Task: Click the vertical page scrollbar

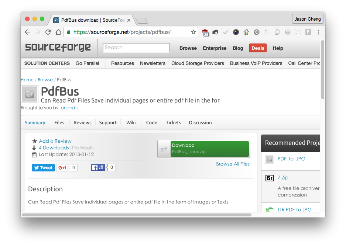Action: pos(323,70)
